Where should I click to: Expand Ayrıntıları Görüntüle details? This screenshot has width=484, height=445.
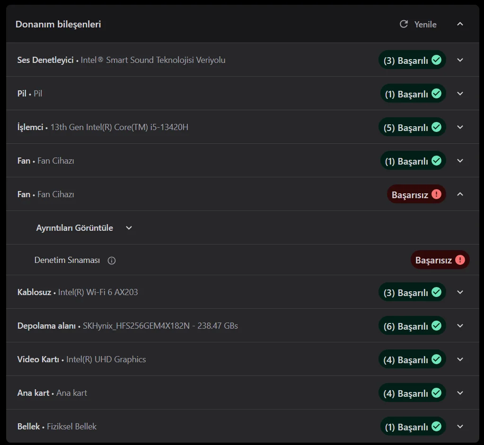tap(129, 228)
